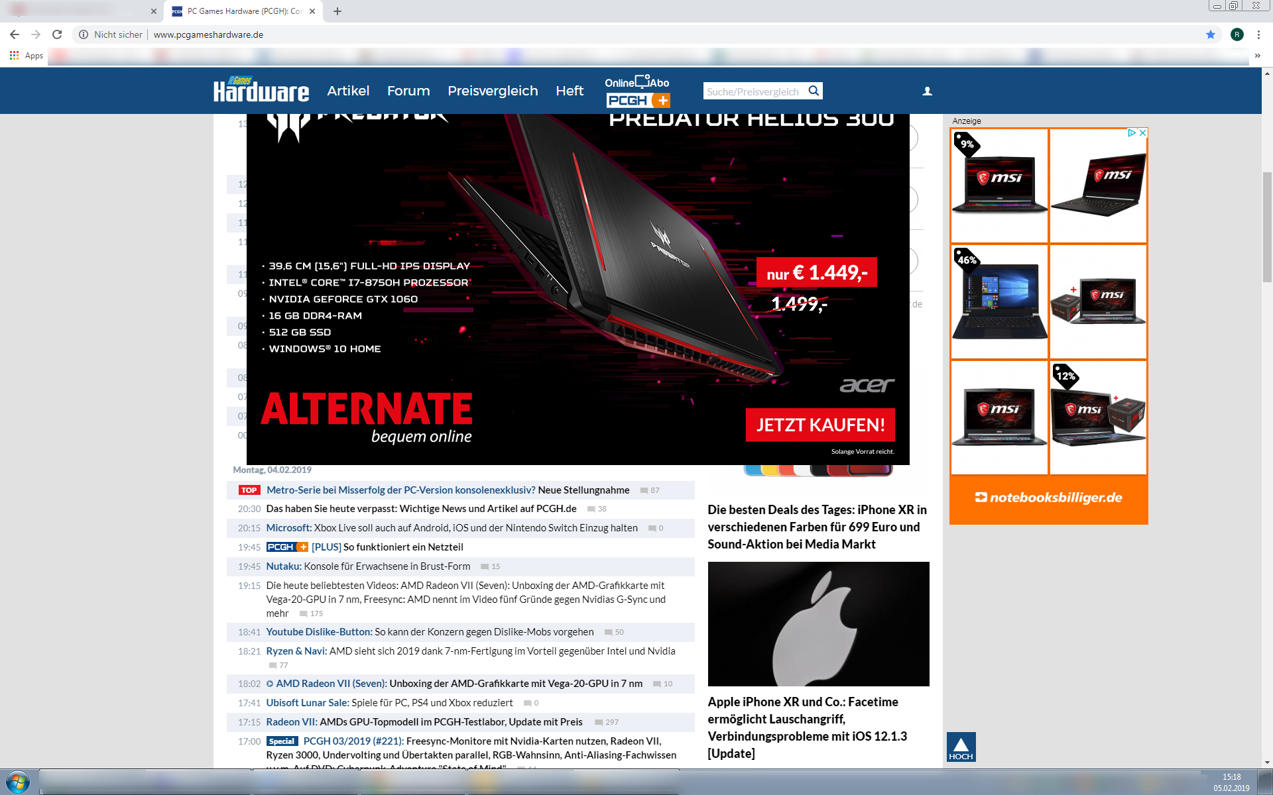Click the TOP badge on Metro article
Viewport: 1273px width, 795px height.
249,490
